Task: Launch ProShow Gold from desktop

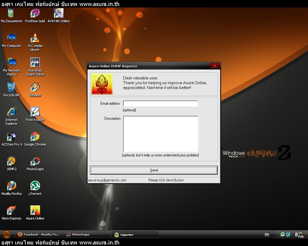Action: pyautogui.click(x=35, y=16)
